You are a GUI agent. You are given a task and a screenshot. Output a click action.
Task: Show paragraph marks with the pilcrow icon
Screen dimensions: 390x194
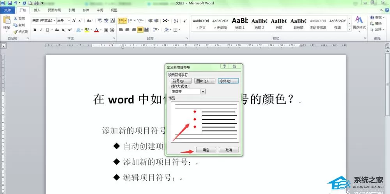pos(185,21)
